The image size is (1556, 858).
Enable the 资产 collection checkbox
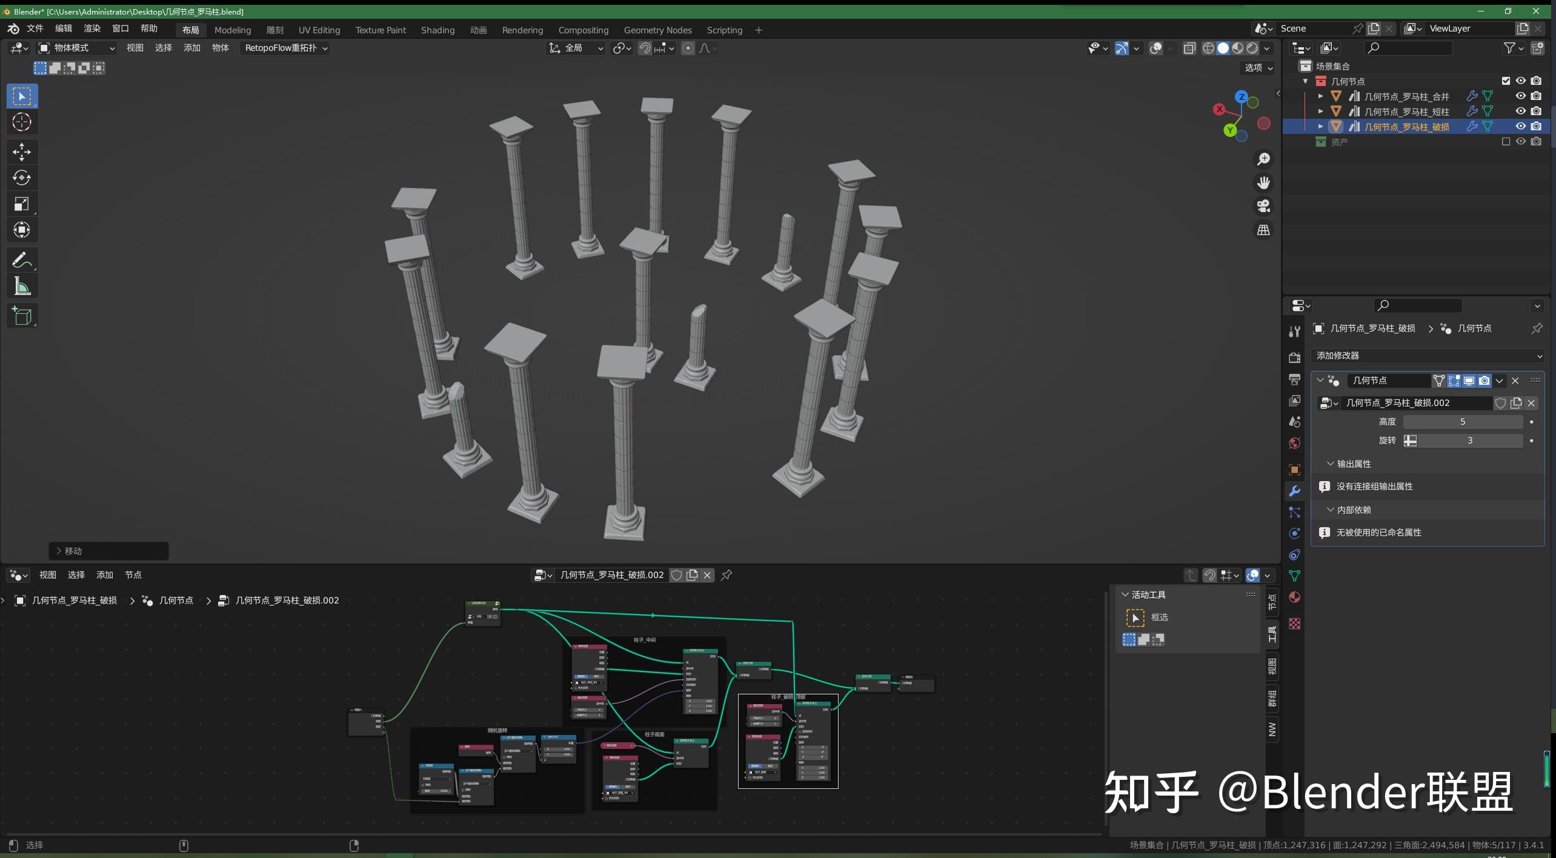pos(1506,142)
